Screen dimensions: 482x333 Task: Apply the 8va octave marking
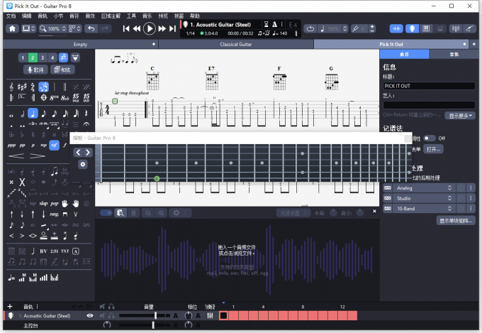54,98
